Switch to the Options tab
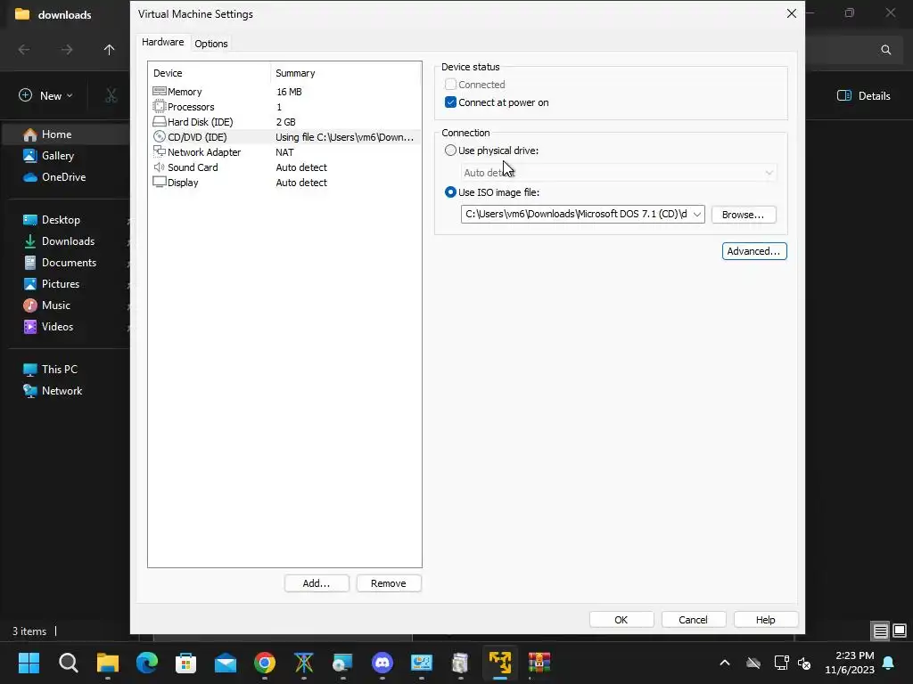This screenshot has width=913, height=684. point(210,44)
